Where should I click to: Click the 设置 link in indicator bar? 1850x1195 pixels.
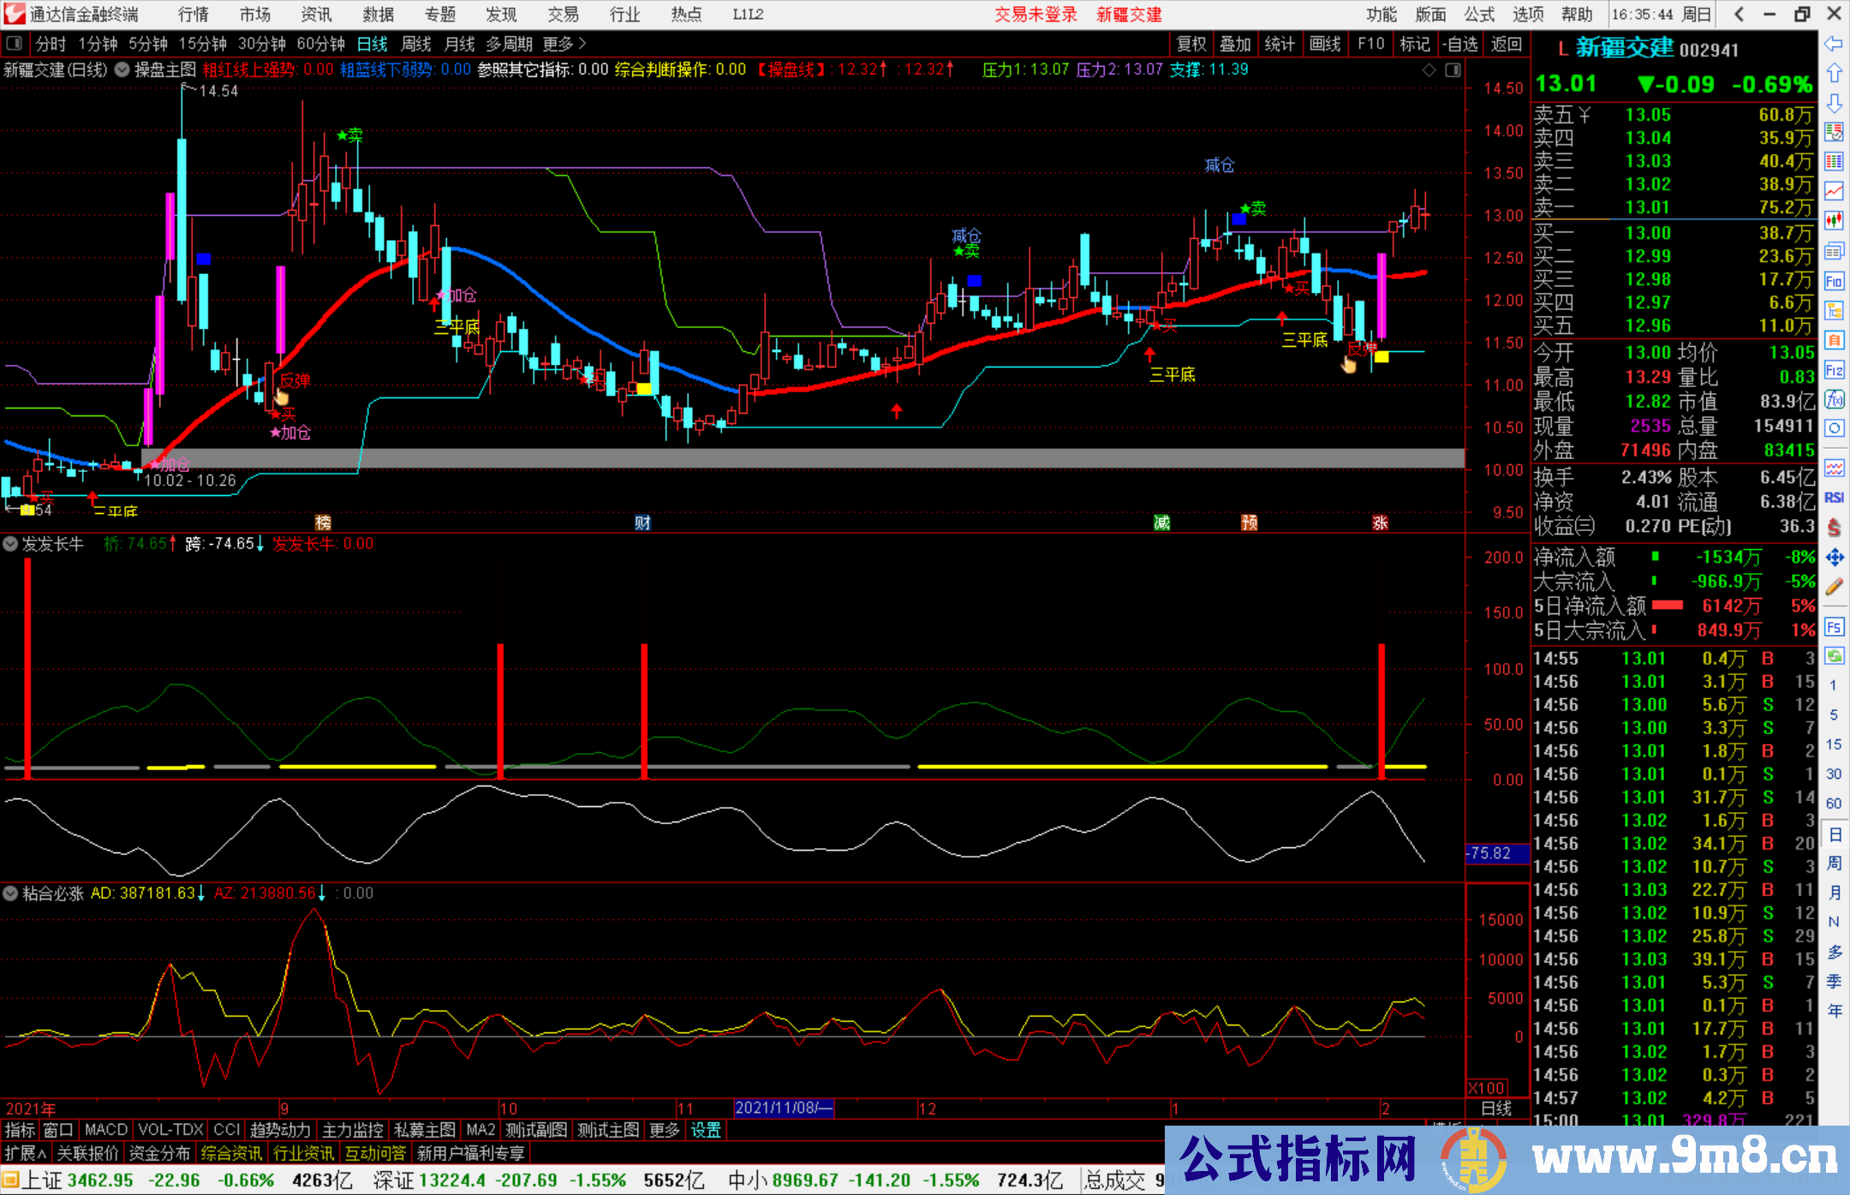[706, 1131]
